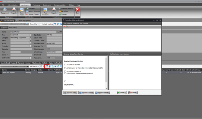Open Work Orders from the ribbon

(x=22, y=11)
